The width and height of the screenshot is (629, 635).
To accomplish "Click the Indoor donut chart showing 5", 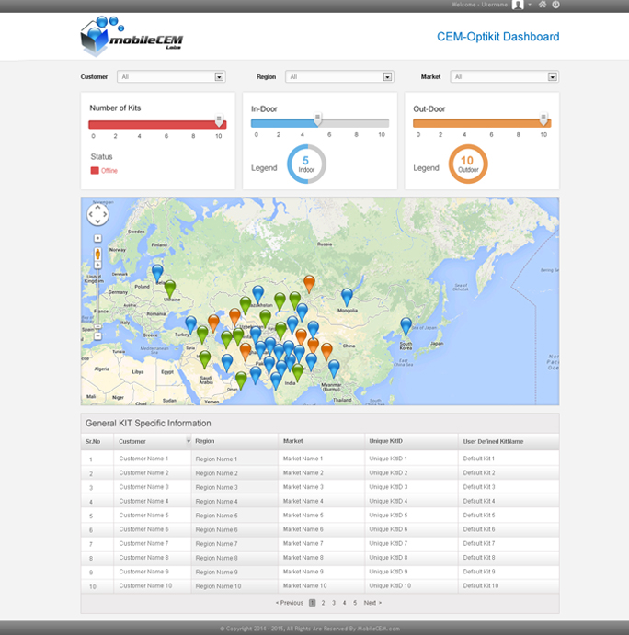I will [306, 164].
